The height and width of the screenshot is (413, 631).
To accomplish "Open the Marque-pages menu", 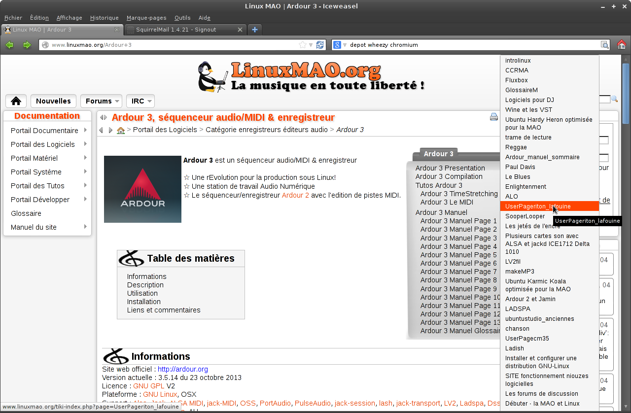I will point(146,18).
